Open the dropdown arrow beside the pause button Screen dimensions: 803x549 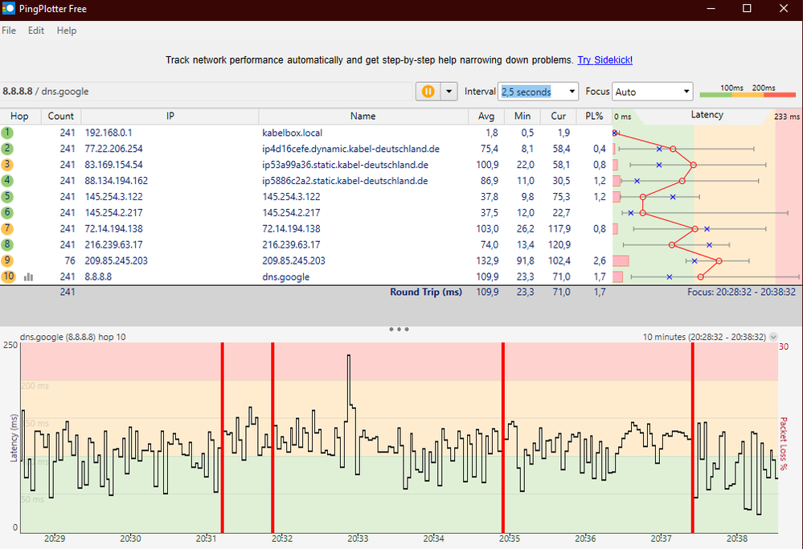[x=449, y=92]
